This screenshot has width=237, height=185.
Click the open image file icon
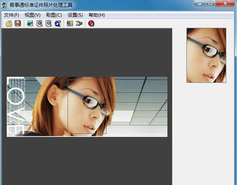click(9, 24)
